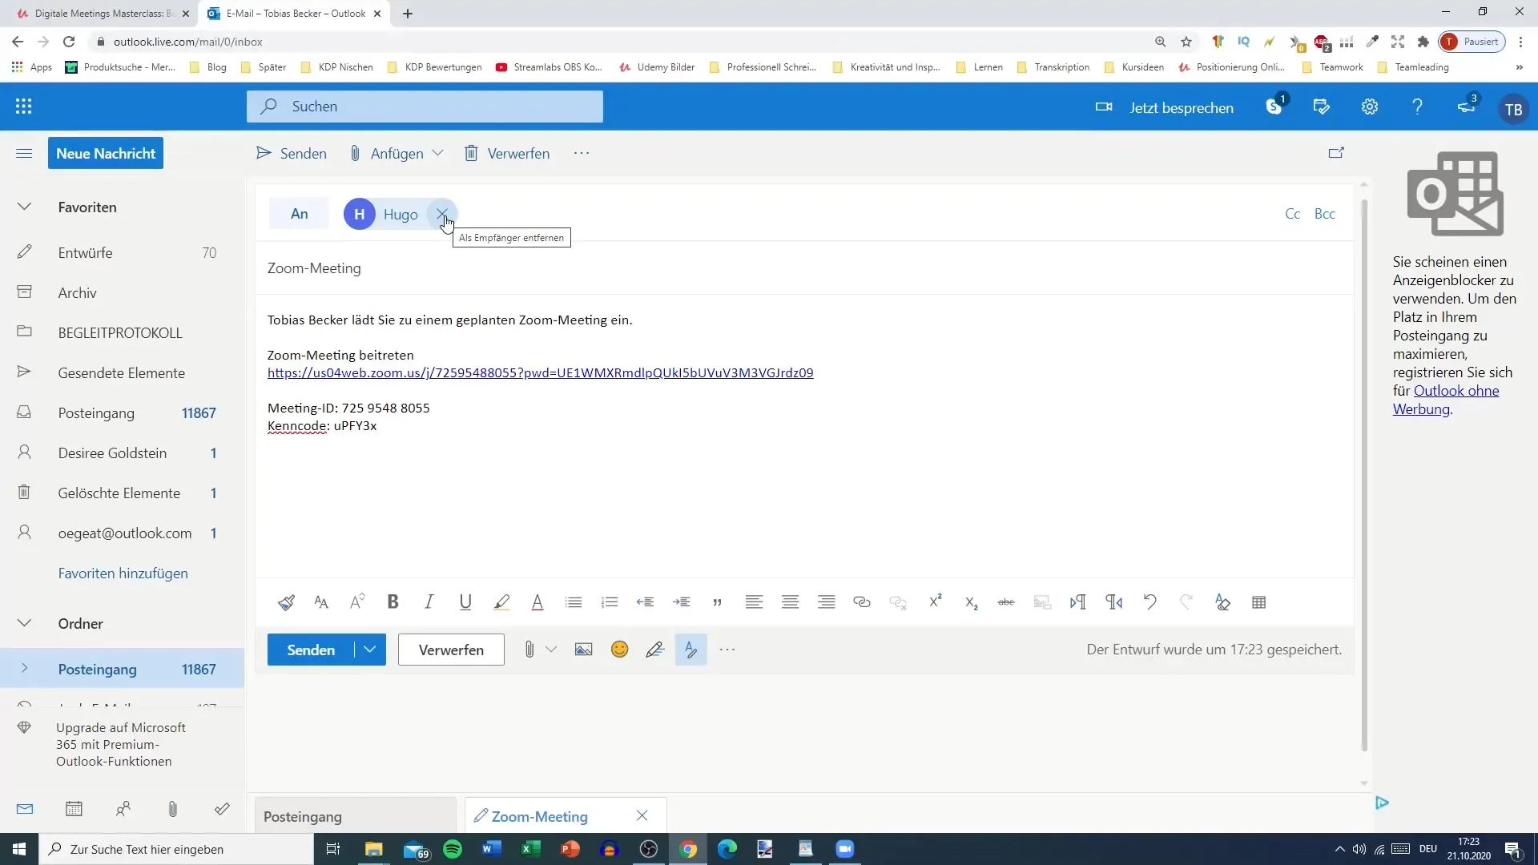Edit the Zoom-Meeting subject field

pyautogui.click(x=805, y=268)
